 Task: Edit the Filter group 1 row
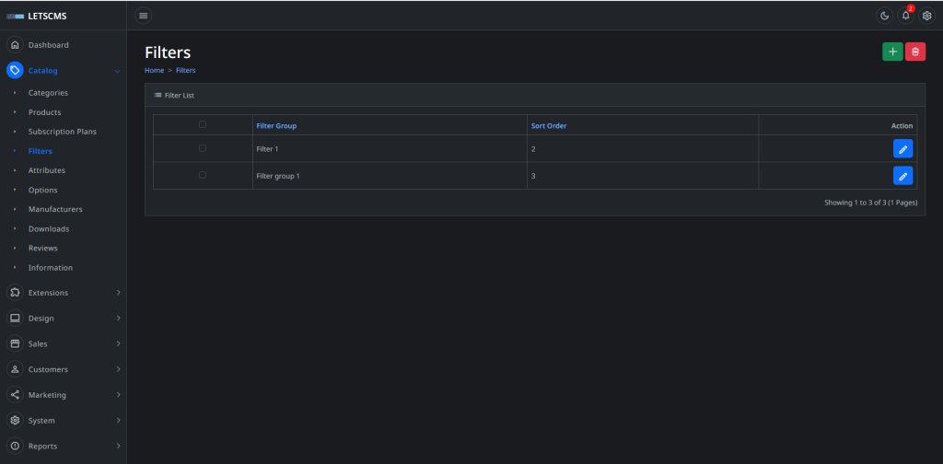coord(902,176)
